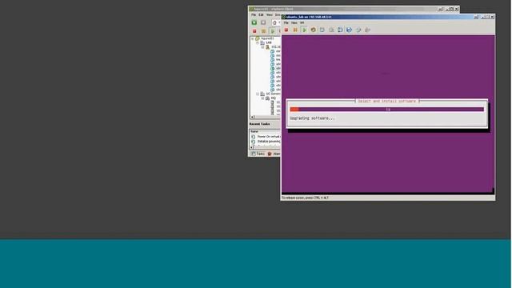Click 'Power On virtual' recent task row
Viewport: 512px width, 288px height.
266,137
